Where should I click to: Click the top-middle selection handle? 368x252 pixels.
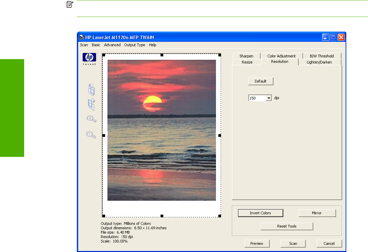point(162,55)
